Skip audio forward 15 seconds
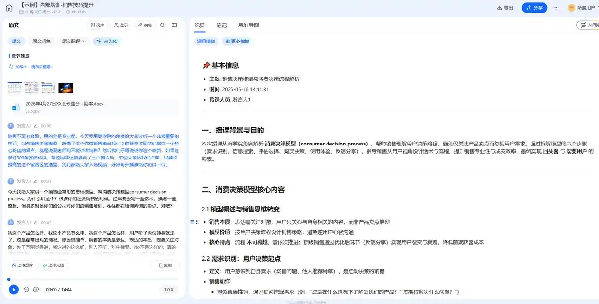599x304 pixels. pyautogui.click(x=36, y=290)
